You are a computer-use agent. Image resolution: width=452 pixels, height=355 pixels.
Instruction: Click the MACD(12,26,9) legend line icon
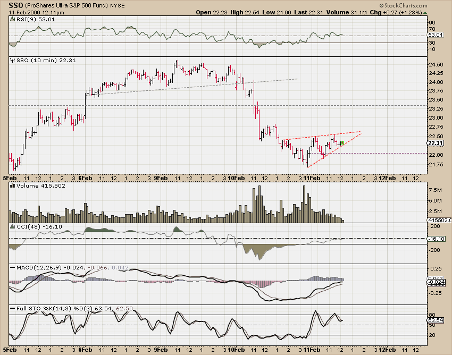point(12,268)
